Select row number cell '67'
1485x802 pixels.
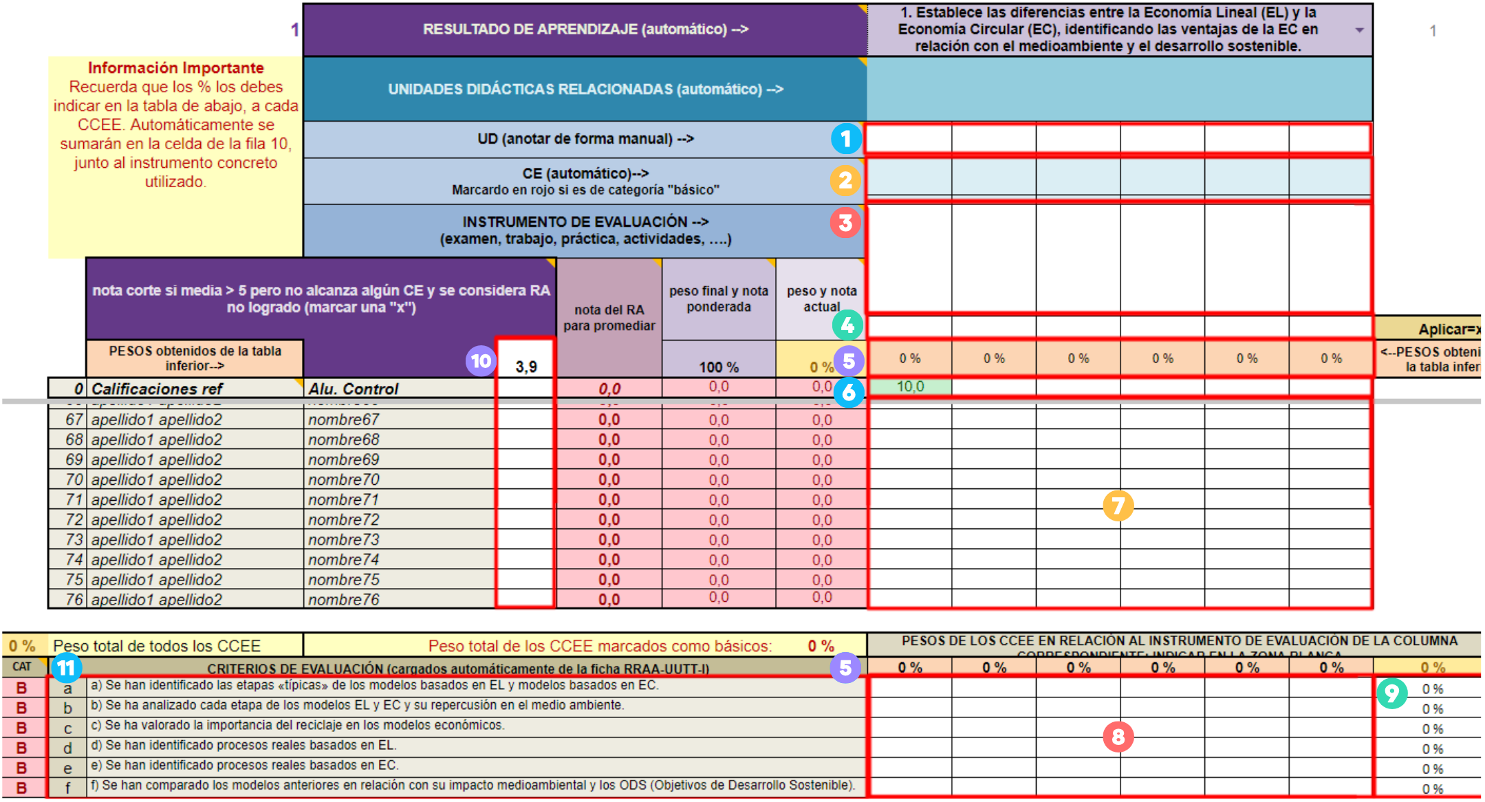click(x=67, y=420)
